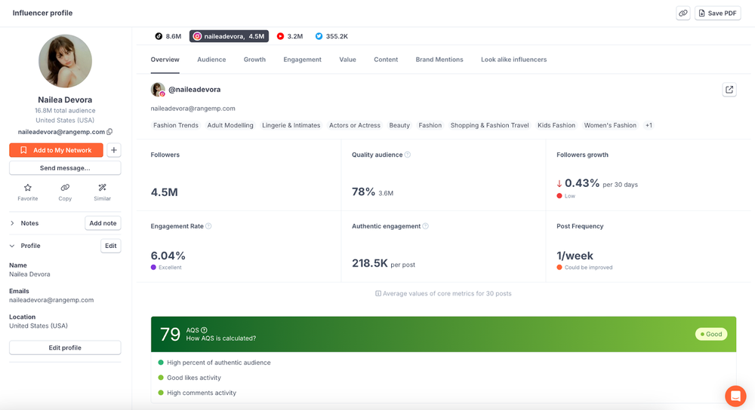Click the 16.8M total audience text
This screenshot has width=755, height=410.
pyautogui.click(x=65, y=111)
